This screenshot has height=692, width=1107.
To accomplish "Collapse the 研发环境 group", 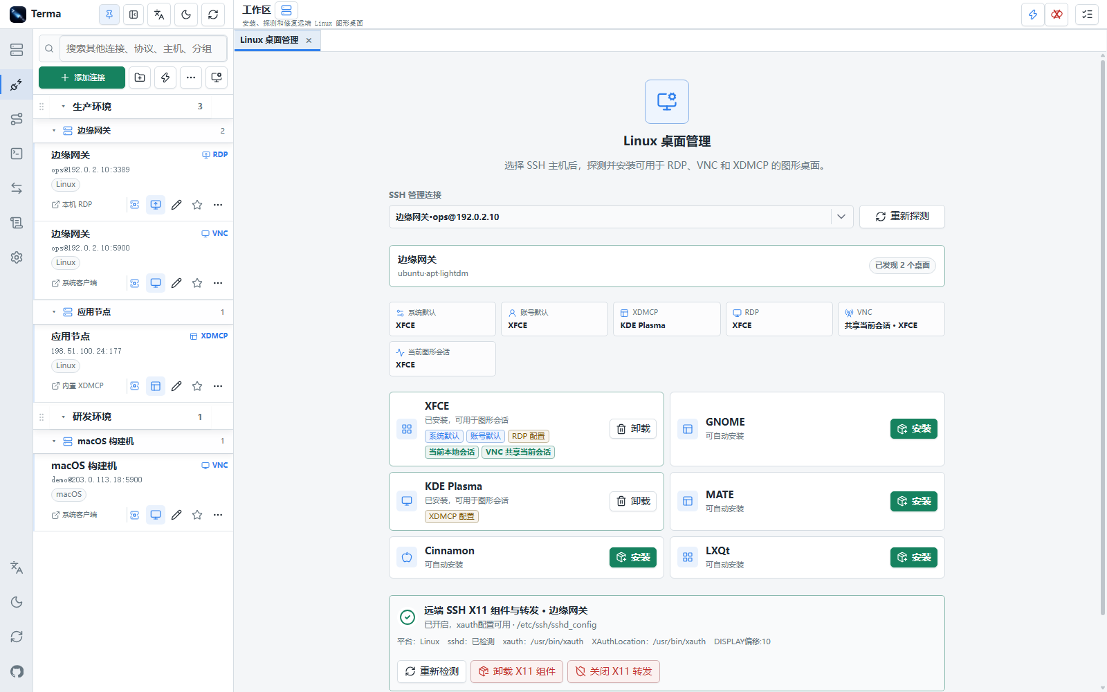I will [64, 417].
